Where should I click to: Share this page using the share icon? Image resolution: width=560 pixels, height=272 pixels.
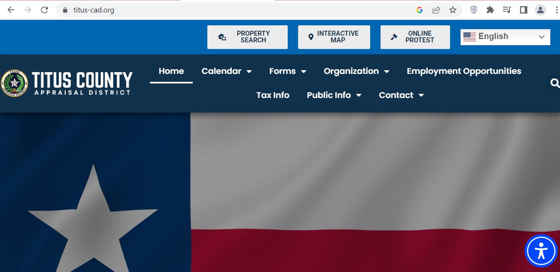(x=436, y=10)
